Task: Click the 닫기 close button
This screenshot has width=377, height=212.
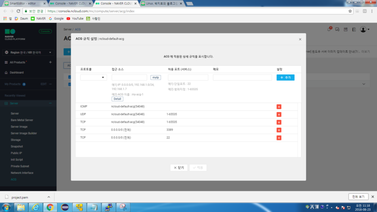Action: pyautogui.click(x=179, y=168)
